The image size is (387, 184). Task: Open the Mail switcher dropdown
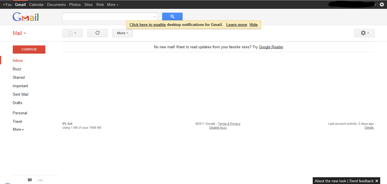point(19,33)
